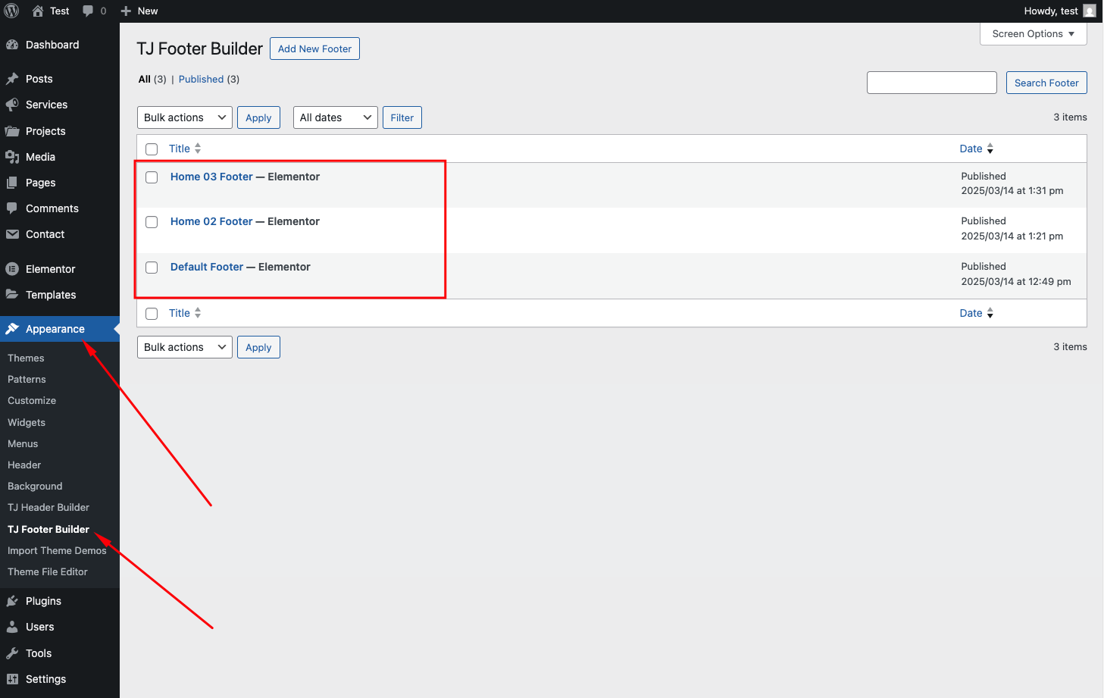Click the Search Footer button
Image resolution: width=1104 pixels, height=698 pixels.
(1046, 83)
